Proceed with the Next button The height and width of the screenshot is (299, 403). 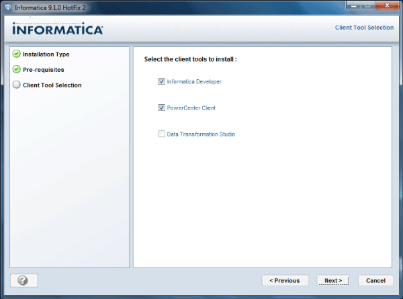[333, 280]
